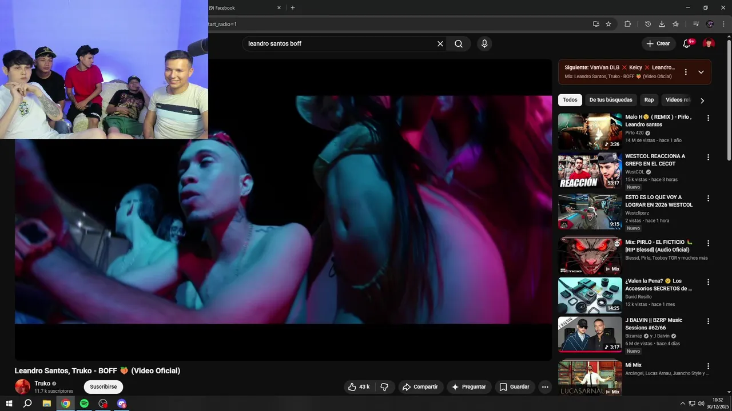Start voice search with microphone icon
The height and width of the screenshot is (411, 732).
(484, 43)
